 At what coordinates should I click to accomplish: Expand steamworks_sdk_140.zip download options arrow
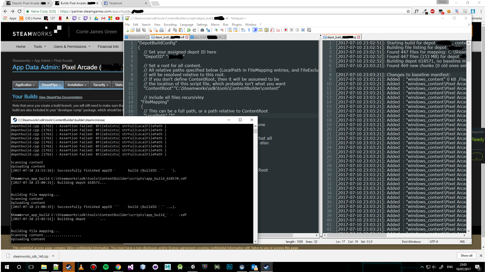[53, 256]
